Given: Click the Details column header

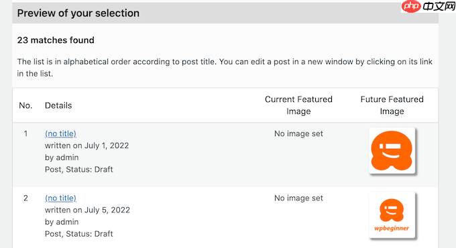Looking at the screenshot, I should [58, 105].
